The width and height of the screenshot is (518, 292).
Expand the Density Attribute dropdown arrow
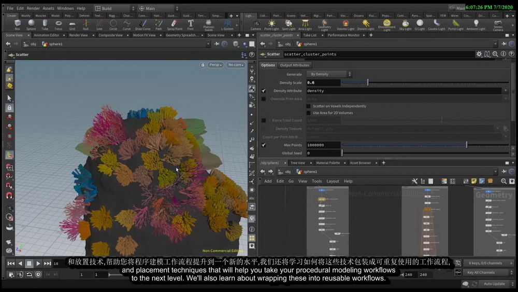coord(506,91)
